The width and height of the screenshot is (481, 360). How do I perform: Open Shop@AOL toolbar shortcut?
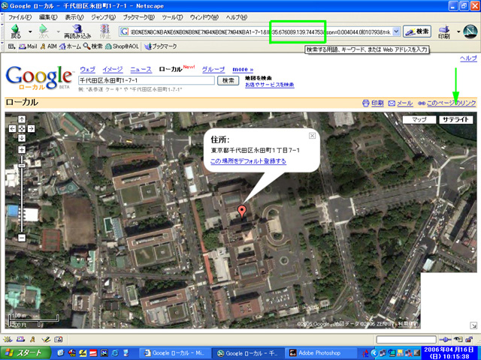click(x=122, y=46)
